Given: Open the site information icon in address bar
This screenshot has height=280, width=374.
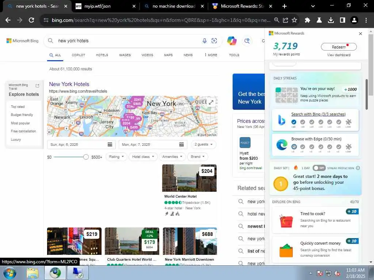Looking at the screenshot, I should tap(46, 20).
